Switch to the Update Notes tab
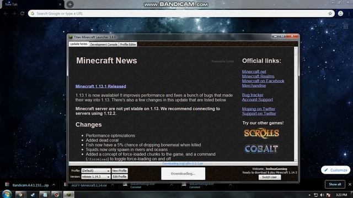Viewport: 353px width, 198px height. (x=78, y=44)
